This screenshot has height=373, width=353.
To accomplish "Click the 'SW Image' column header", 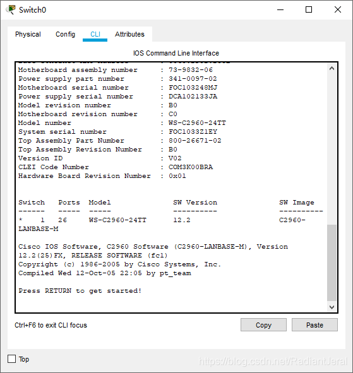I will 297,203.
